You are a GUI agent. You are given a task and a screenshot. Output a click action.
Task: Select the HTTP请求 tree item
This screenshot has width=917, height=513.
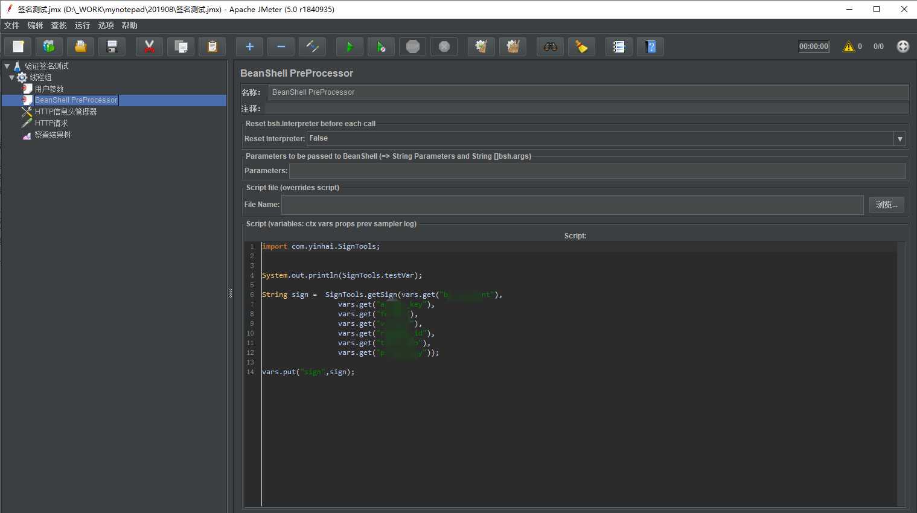[x=51, y=123]
